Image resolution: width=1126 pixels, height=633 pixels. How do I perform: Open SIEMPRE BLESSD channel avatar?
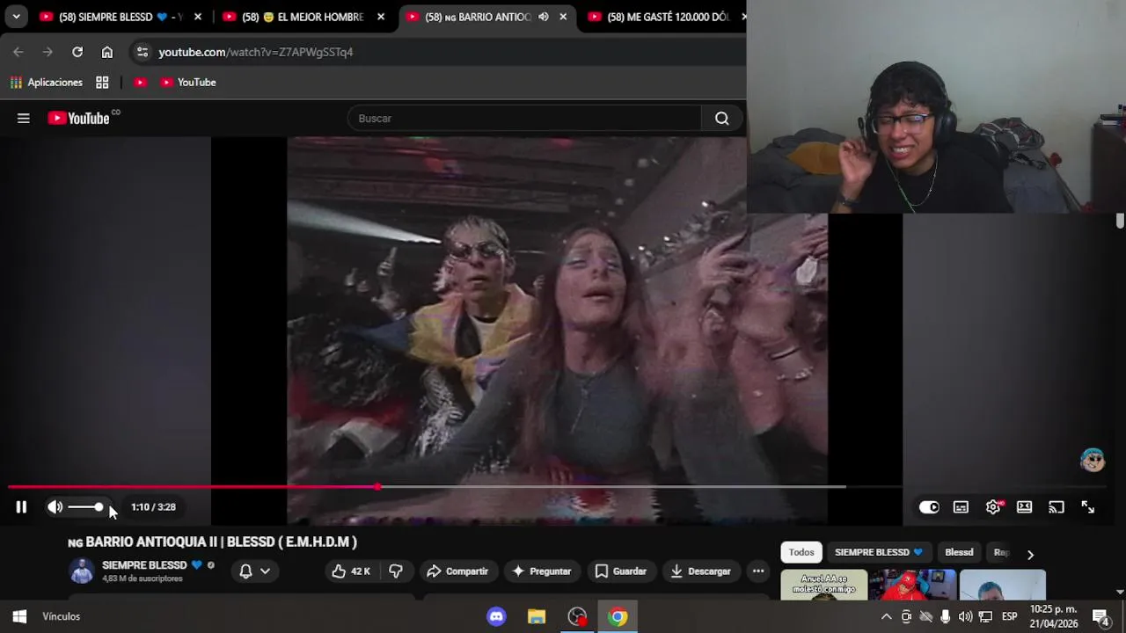tap(82, 571)
